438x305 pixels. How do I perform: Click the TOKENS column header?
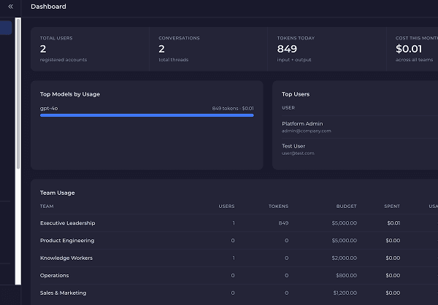(278, 206)
